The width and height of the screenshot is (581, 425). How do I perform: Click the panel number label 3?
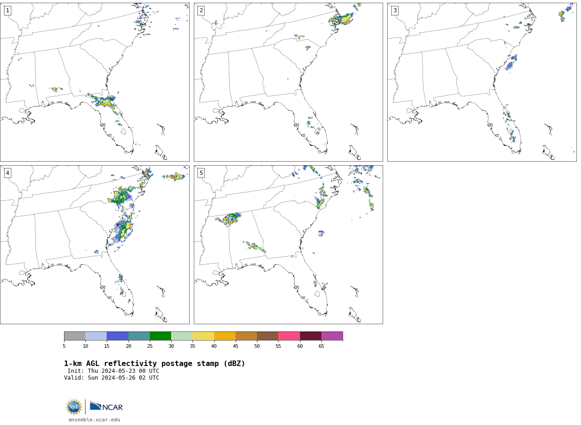point(395,10)
